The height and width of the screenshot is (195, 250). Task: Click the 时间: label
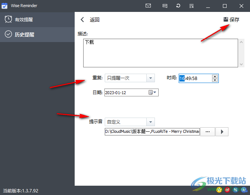pyautogui.click(x=172, y=78)
